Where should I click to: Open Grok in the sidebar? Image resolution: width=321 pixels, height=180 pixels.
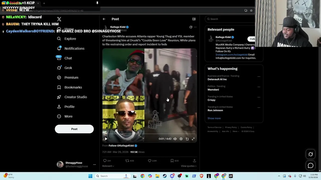[x=64, y=68]
